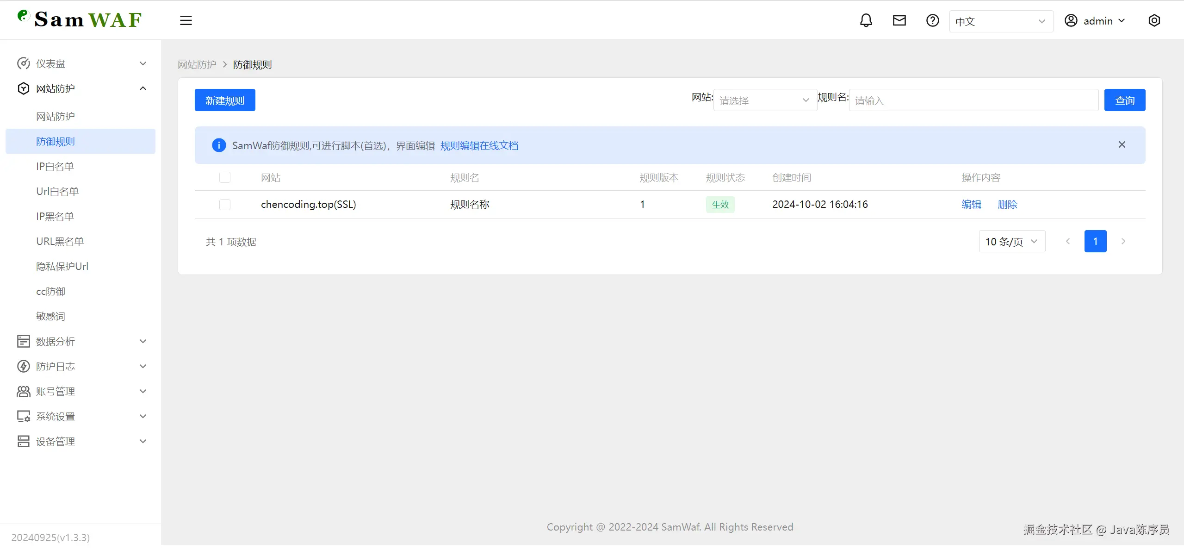This screenshot has width=1184, height=550.
Task: Select IP白名单 in sidebar
Action: [55, 166]
